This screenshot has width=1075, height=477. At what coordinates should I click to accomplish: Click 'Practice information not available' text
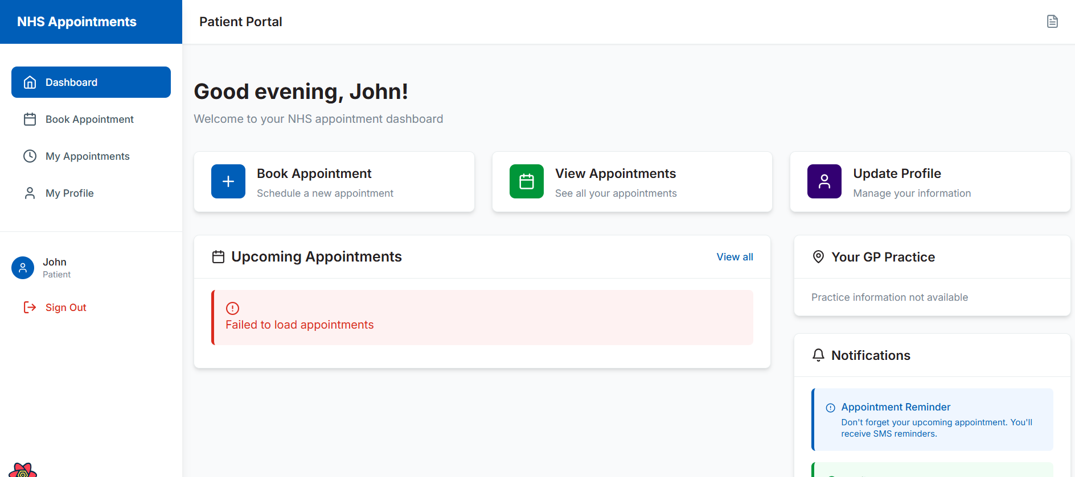click(x=889, y=297)
